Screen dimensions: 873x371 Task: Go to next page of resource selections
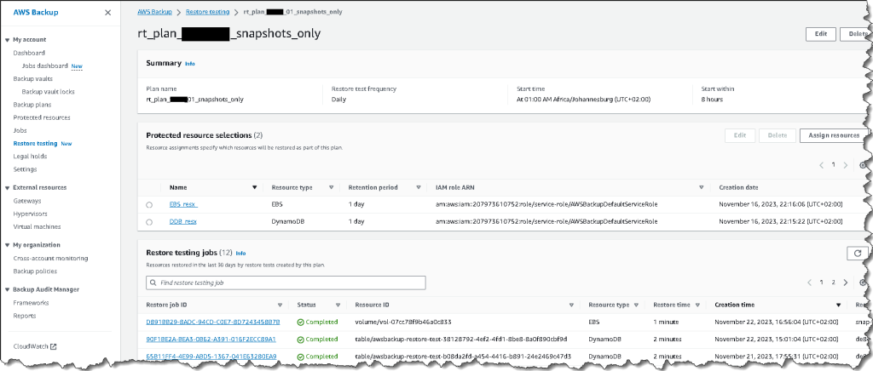click(846, 165)
